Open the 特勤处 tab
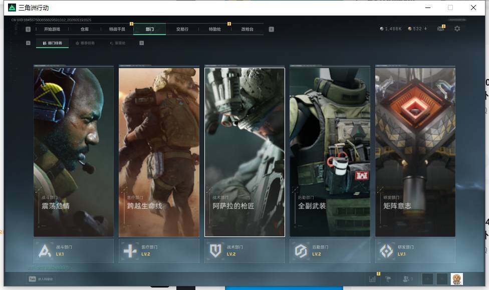Viewport: 489px width, 290px height. point(215,30)
